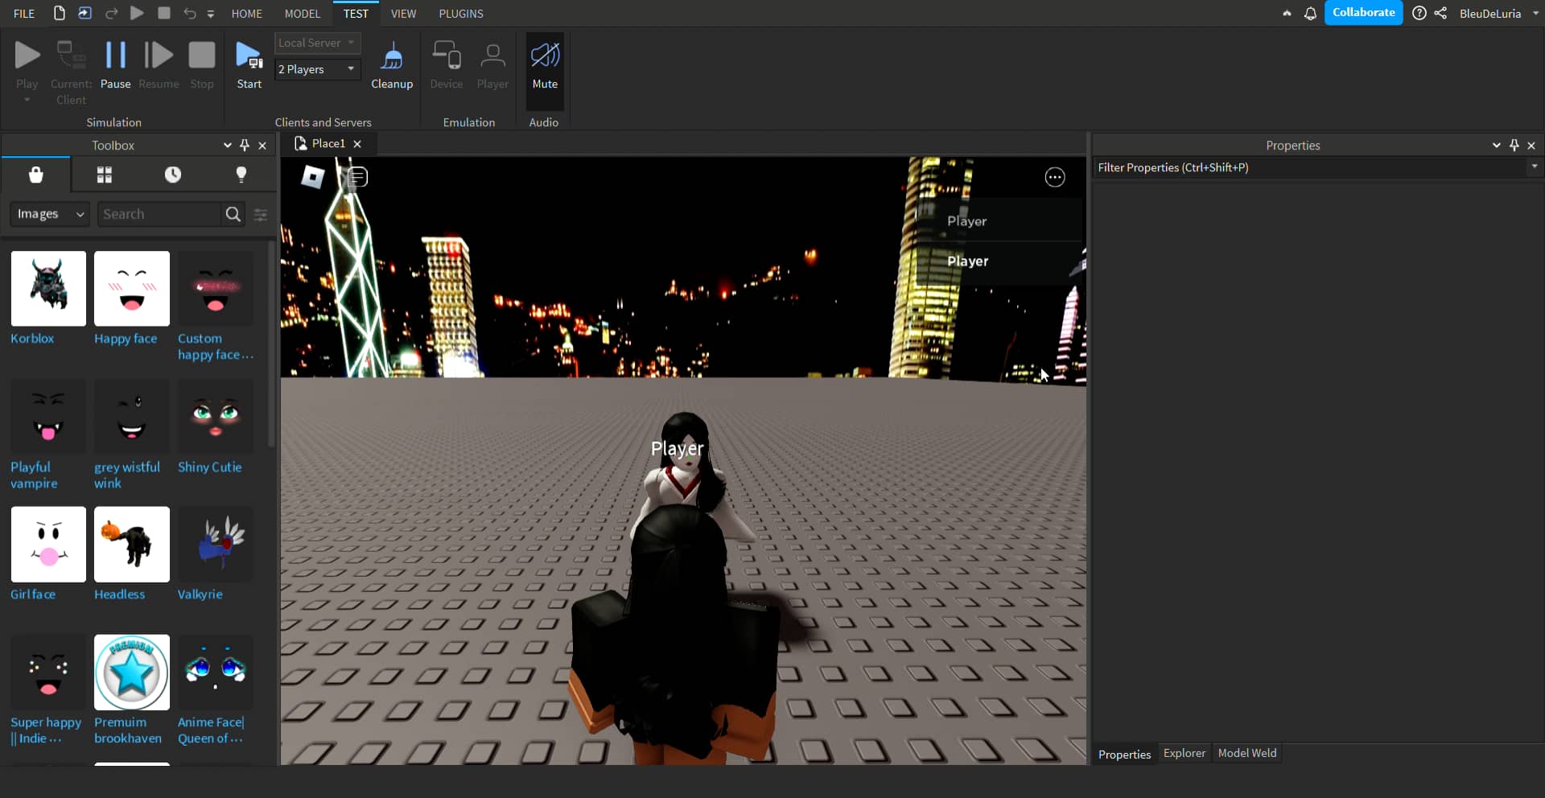Viewport: 1545px width, 798px height.
Task: Select the Headless asset link
Action: tap(119, 594)
